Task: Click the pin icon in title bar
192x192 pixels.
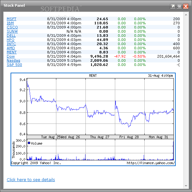Action: coord(179,6)
